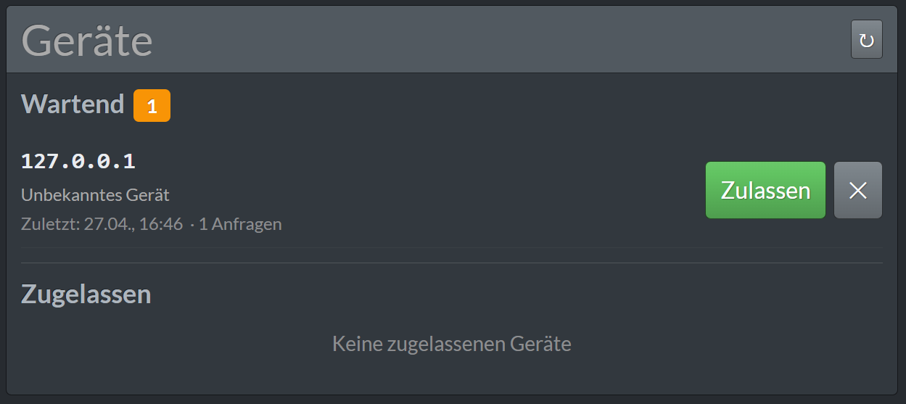Viewport: 906px width, 404px height.
Task: Click the Keine zugelassenen Geräte message
Action: [x=452, y=344]
